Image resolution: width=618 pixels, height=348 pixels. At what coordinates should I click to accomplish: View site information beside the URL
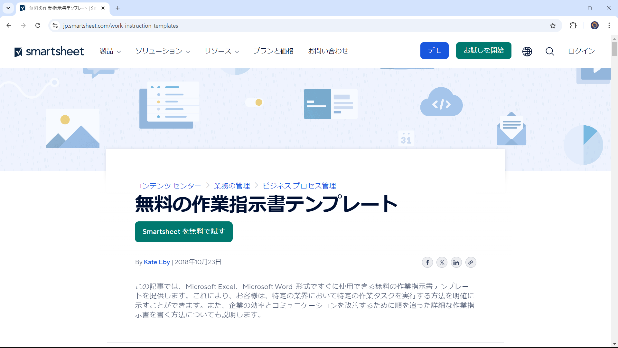click(x=55, y=25)
